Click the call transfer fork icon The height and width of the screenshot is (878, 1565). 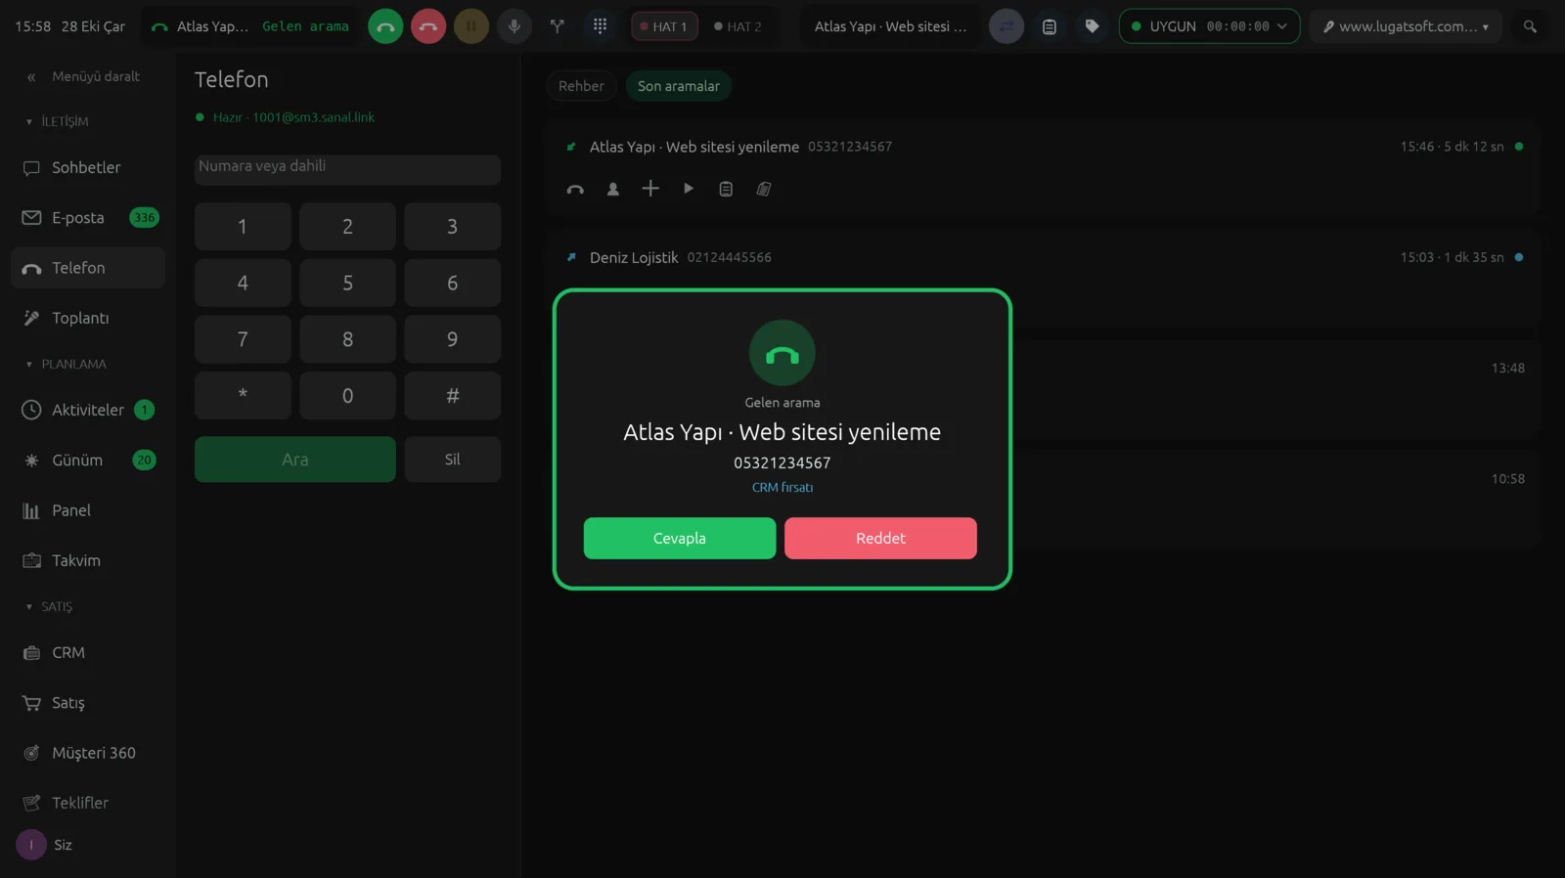tap(557, 26)
